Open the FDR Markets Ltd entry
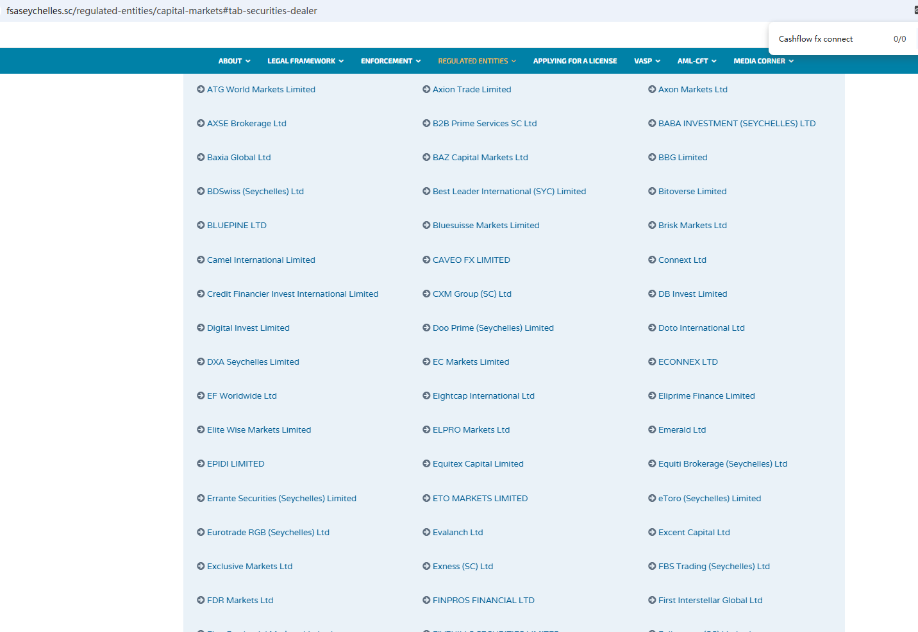Viewport: 918px width, 632px height. point(240,601)
